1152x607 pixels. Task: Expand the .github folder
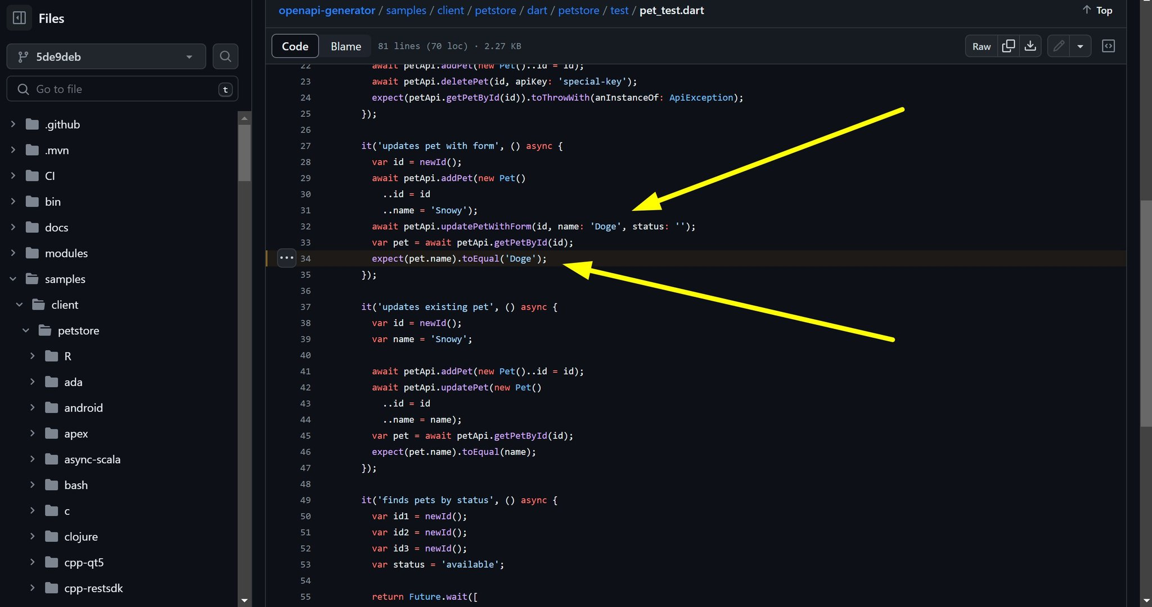13,124
